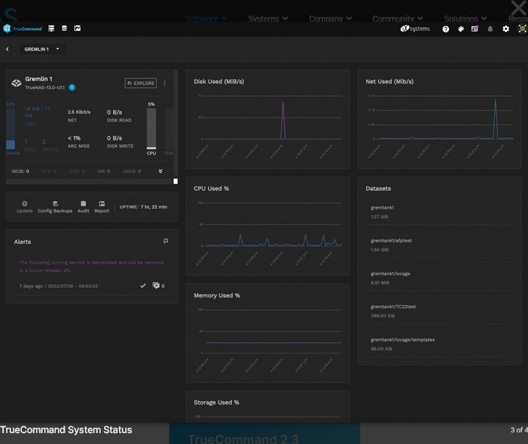Open alerts in a new view icon
Image resolution: width=528 pixels, height=444 pixels.
coord(165,240)
